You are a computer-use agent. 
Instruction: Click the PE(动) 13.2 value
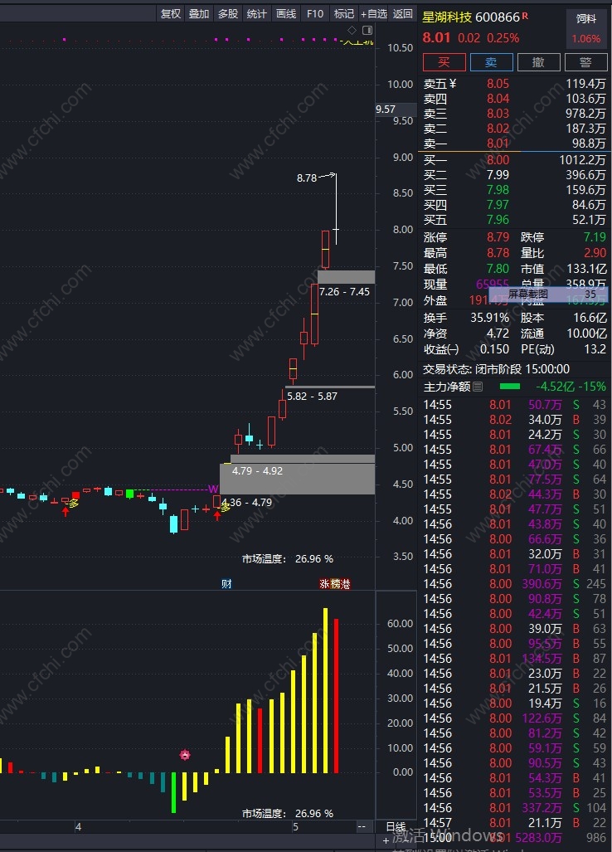(x=595, y=348)
